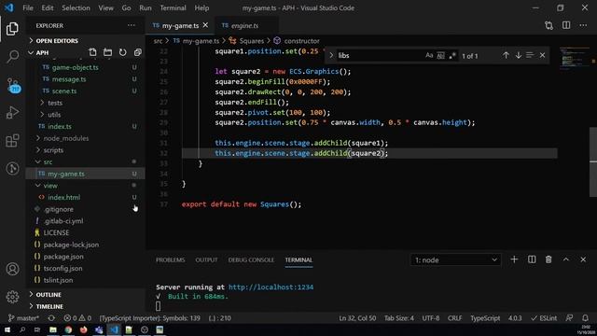
Task: Open the Explorer views and more actions menu
Action: (x=132, y=25)
